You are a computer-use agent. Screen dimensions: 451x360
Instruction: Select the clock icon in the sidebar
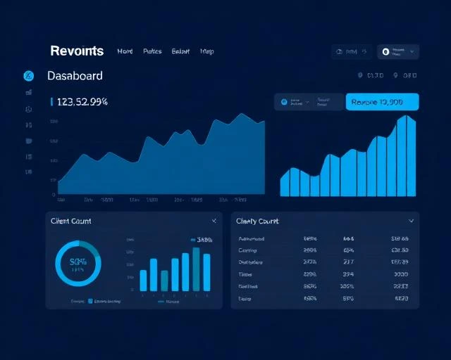(28, 109)
